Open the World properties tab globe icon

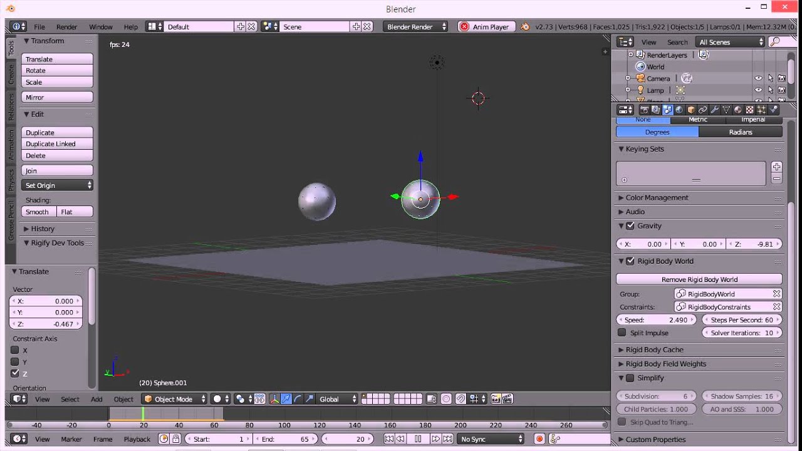[679, 110]
